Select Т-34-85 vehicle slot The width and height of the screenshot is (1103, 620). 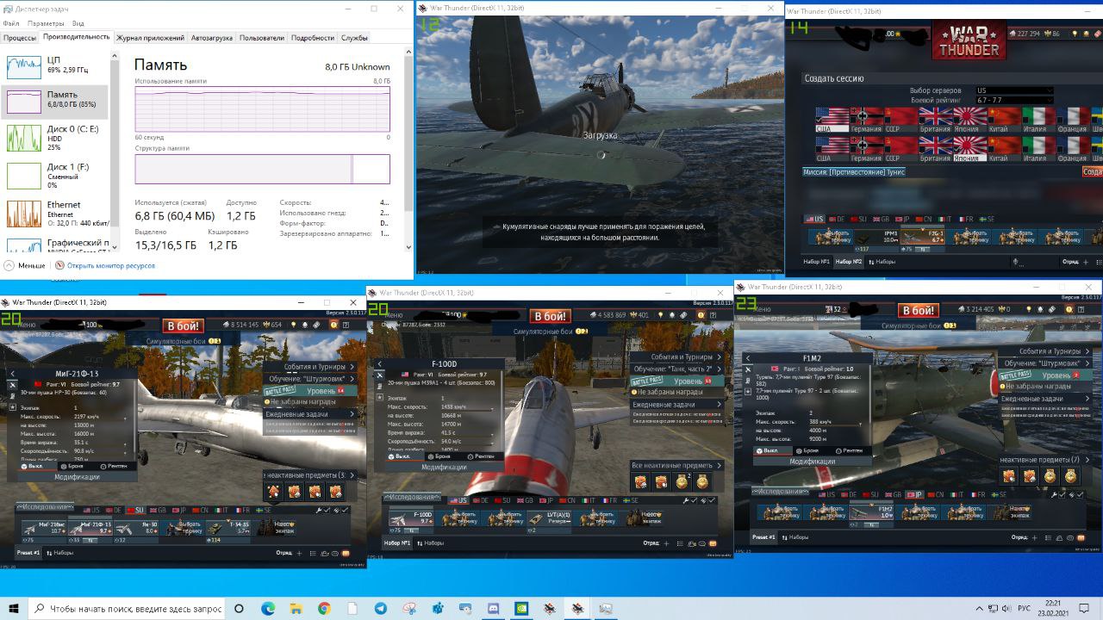coord(227,527)
